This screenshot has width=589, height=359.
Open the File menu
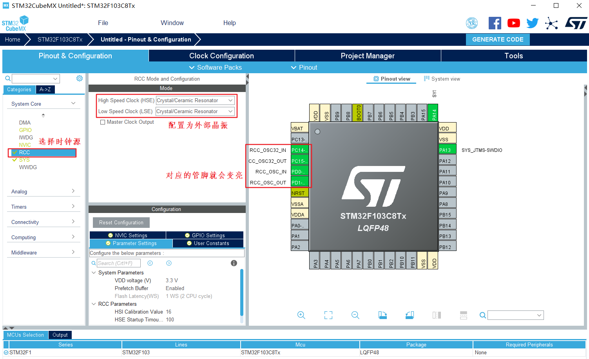103,23
